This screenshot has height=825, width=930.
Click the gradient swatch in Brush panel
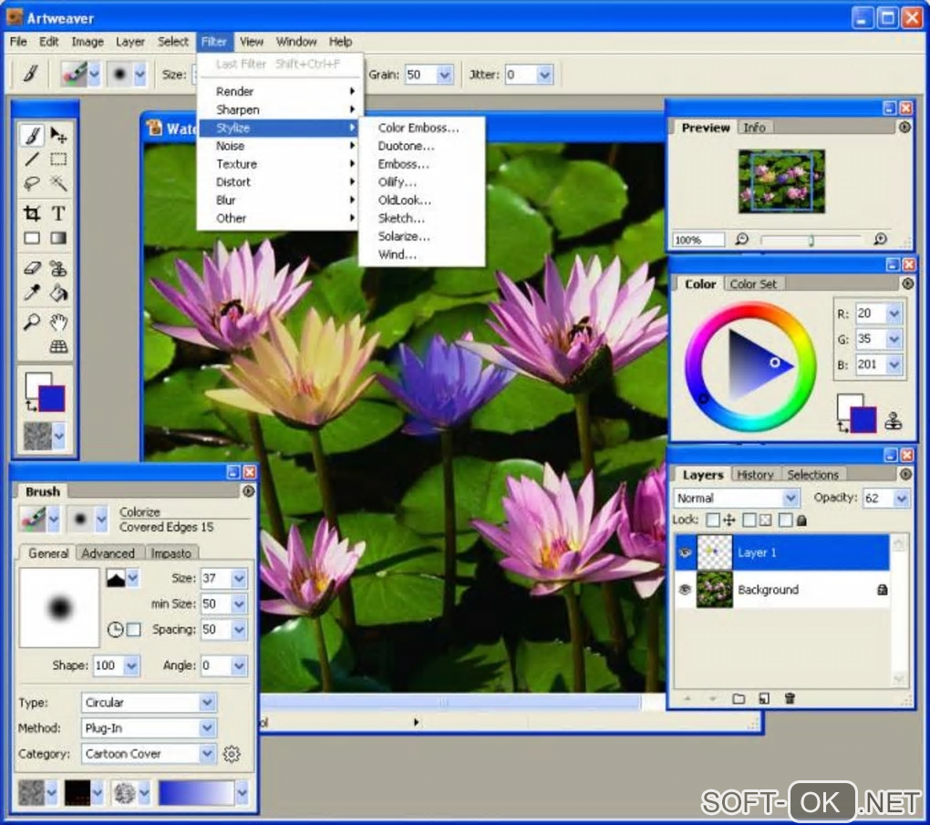[x=196, y=792]
